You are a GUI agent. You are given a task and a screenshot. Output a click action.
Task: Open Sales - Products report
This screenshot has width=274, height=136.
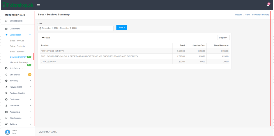point(17,46)
